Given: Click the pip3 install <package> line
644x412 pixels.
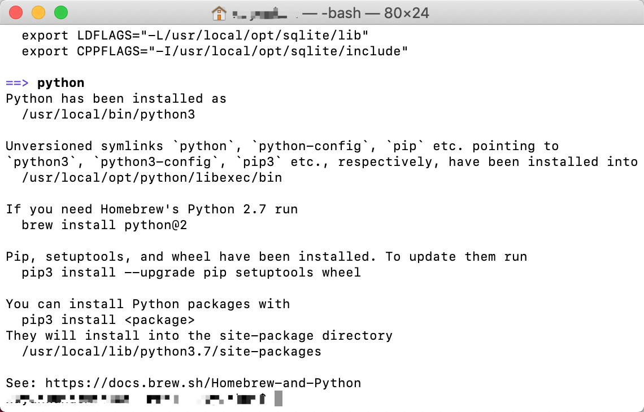Looking at the screenshot, I should [x=108, y=320].
